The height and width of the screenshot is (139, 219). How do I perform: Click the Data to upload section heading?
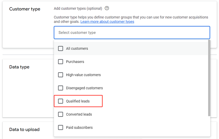pos(24,129)
